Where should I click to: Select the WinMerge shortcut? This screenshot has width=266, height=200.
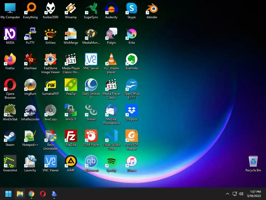tap(71, 34)
